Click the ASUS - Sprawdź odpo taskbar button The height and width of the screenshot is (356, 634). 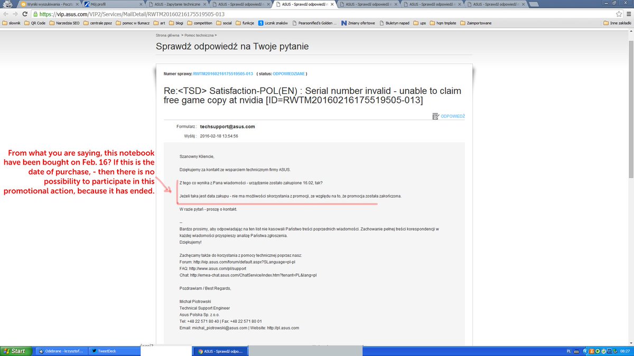219,351
